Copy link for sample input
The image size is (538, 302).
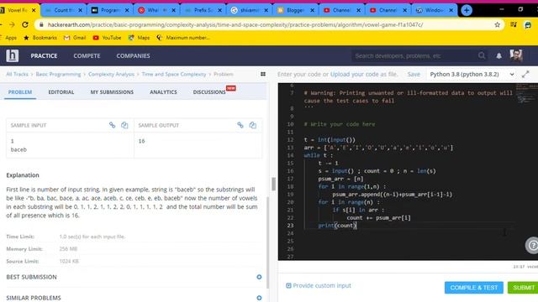[112, 125]
